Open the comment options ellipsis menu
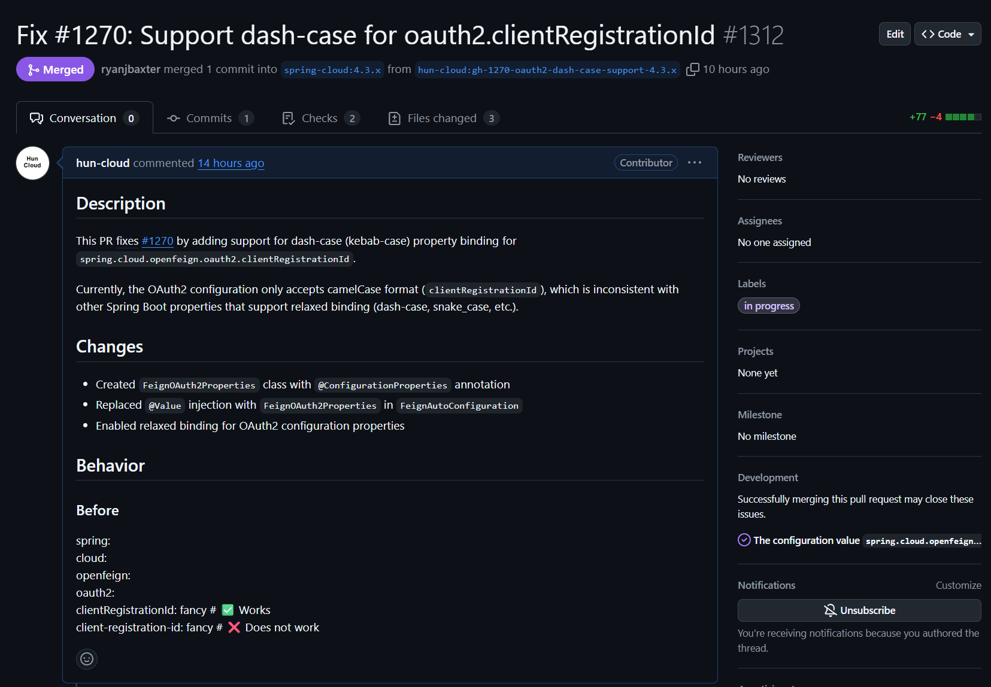This screenshot has height=687, width=991. pos(695,163)
